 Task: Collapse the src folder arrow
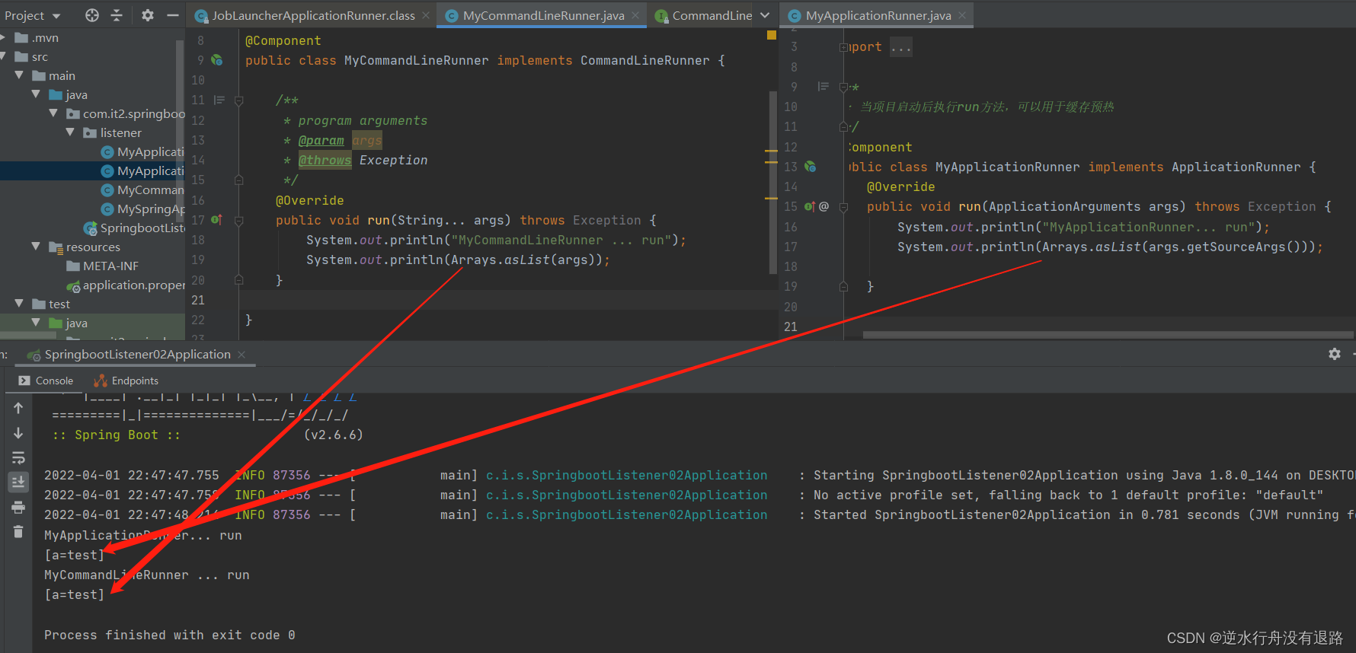pos(5,57)
